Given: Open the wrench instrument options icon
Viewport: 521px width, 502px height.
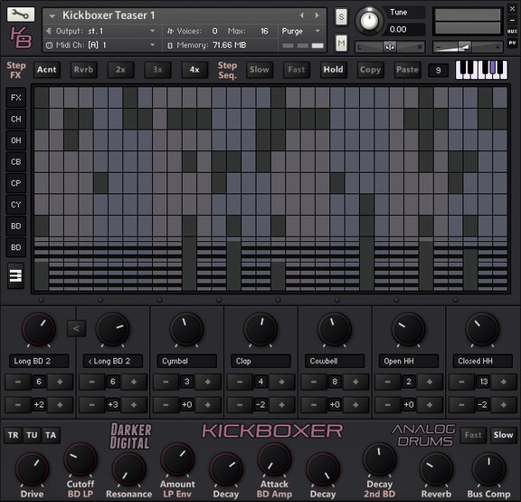Looking at the screenshot, I should click(21, 14).
